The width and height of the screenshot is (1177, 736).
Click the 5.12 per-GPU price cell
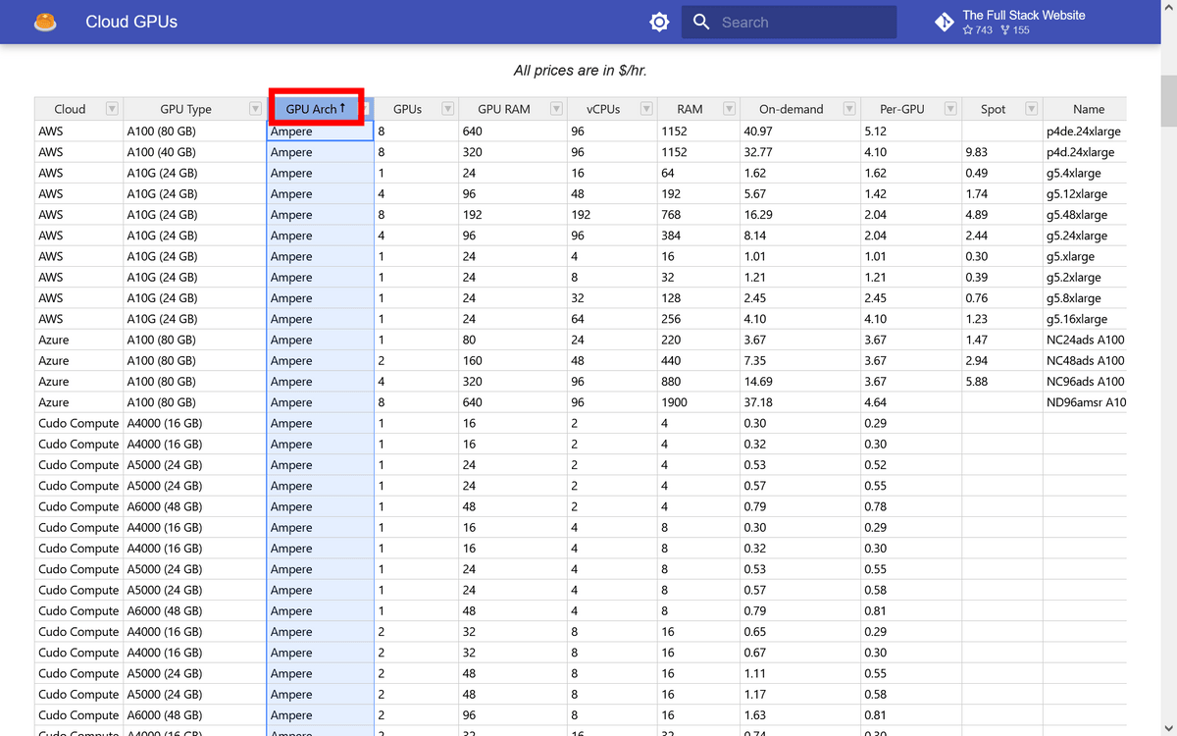pyautogui.click(x=910, y=131)
